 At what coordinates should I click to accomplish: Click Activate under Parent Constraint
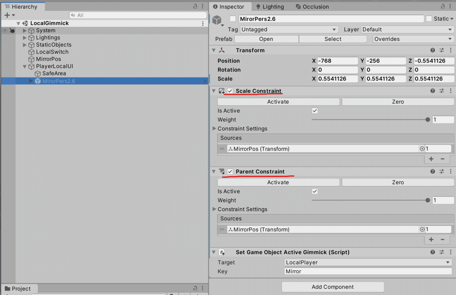[278, 182]
